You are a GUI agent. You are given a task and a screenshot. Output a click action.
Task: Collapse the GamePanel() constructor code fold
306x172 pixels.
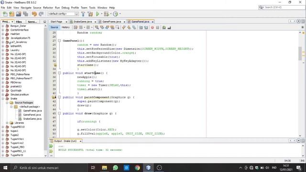coord(59,41)
